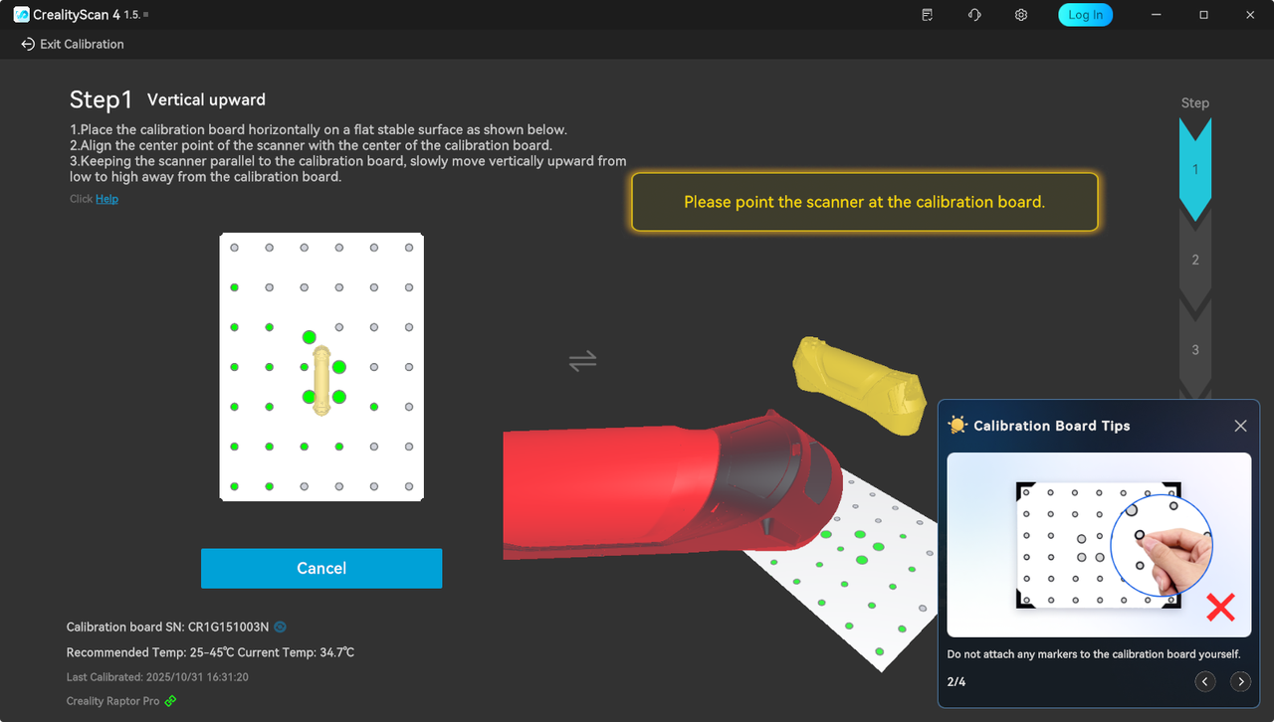This screenshot has height=722, width=1274.
Task: Cancel the calibration process
Action: tap(321, 568)
